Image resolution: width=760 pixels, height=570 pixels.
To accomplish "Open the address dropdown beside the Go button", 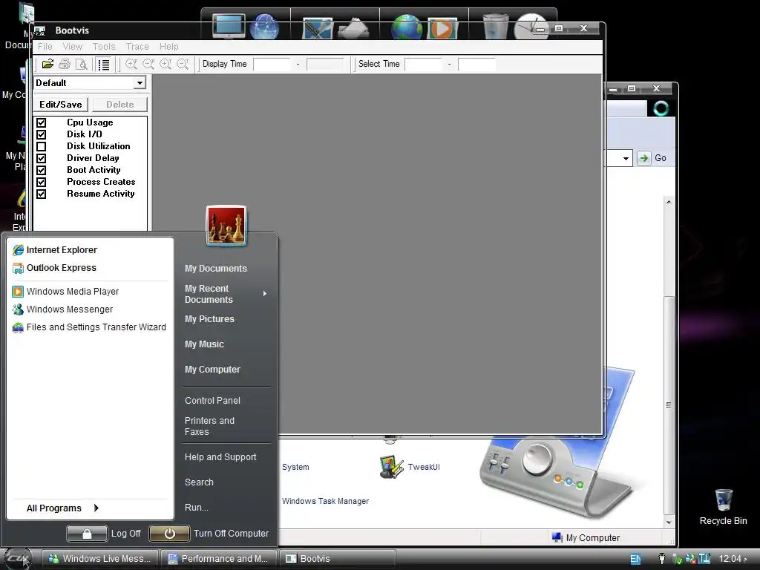I will [x=626, y=159].
